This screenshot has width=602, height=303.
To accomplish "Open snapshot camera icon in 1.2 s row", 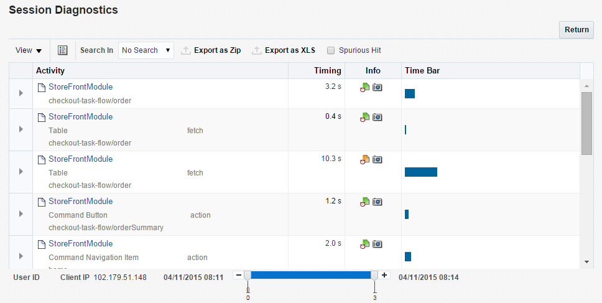I will (x=377, y=202).
